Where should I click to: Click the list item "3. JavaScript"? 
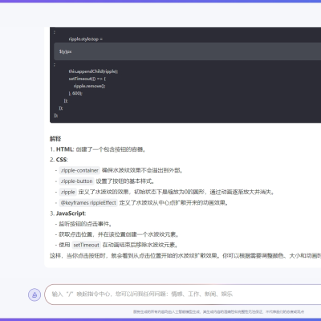tap(67, 213)
